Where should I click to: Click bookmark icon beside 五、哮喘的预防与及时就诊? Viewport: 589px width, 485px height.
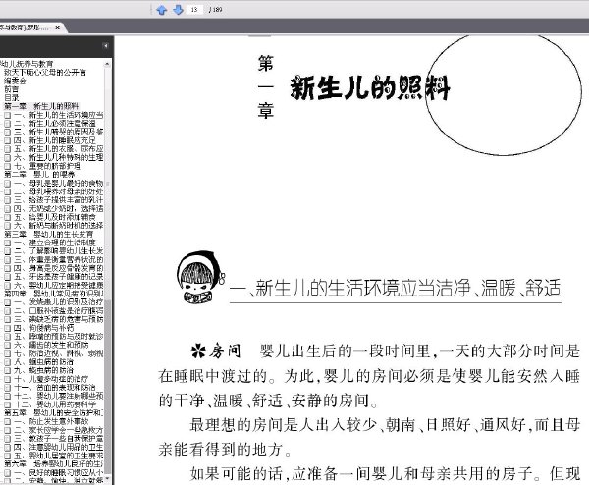pyautogui.click(x=8, y=337)
